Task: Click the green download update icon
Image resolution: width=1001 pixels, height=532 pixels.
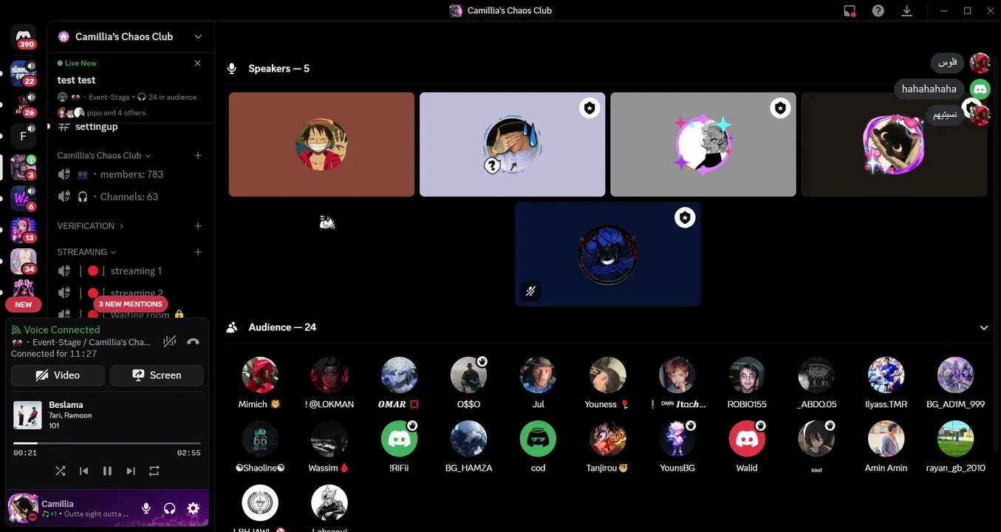Action: tap(906, 10)
